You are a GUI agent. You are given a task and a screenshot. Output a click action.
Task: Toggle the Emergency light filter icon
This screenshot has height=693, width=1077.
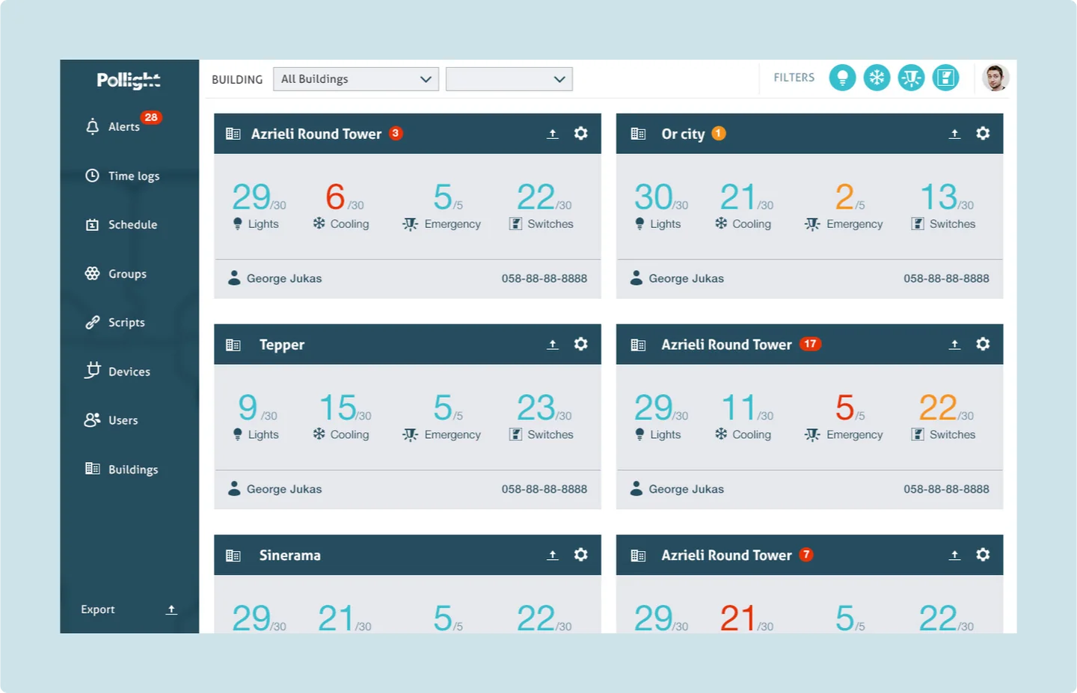click(911, 78)
